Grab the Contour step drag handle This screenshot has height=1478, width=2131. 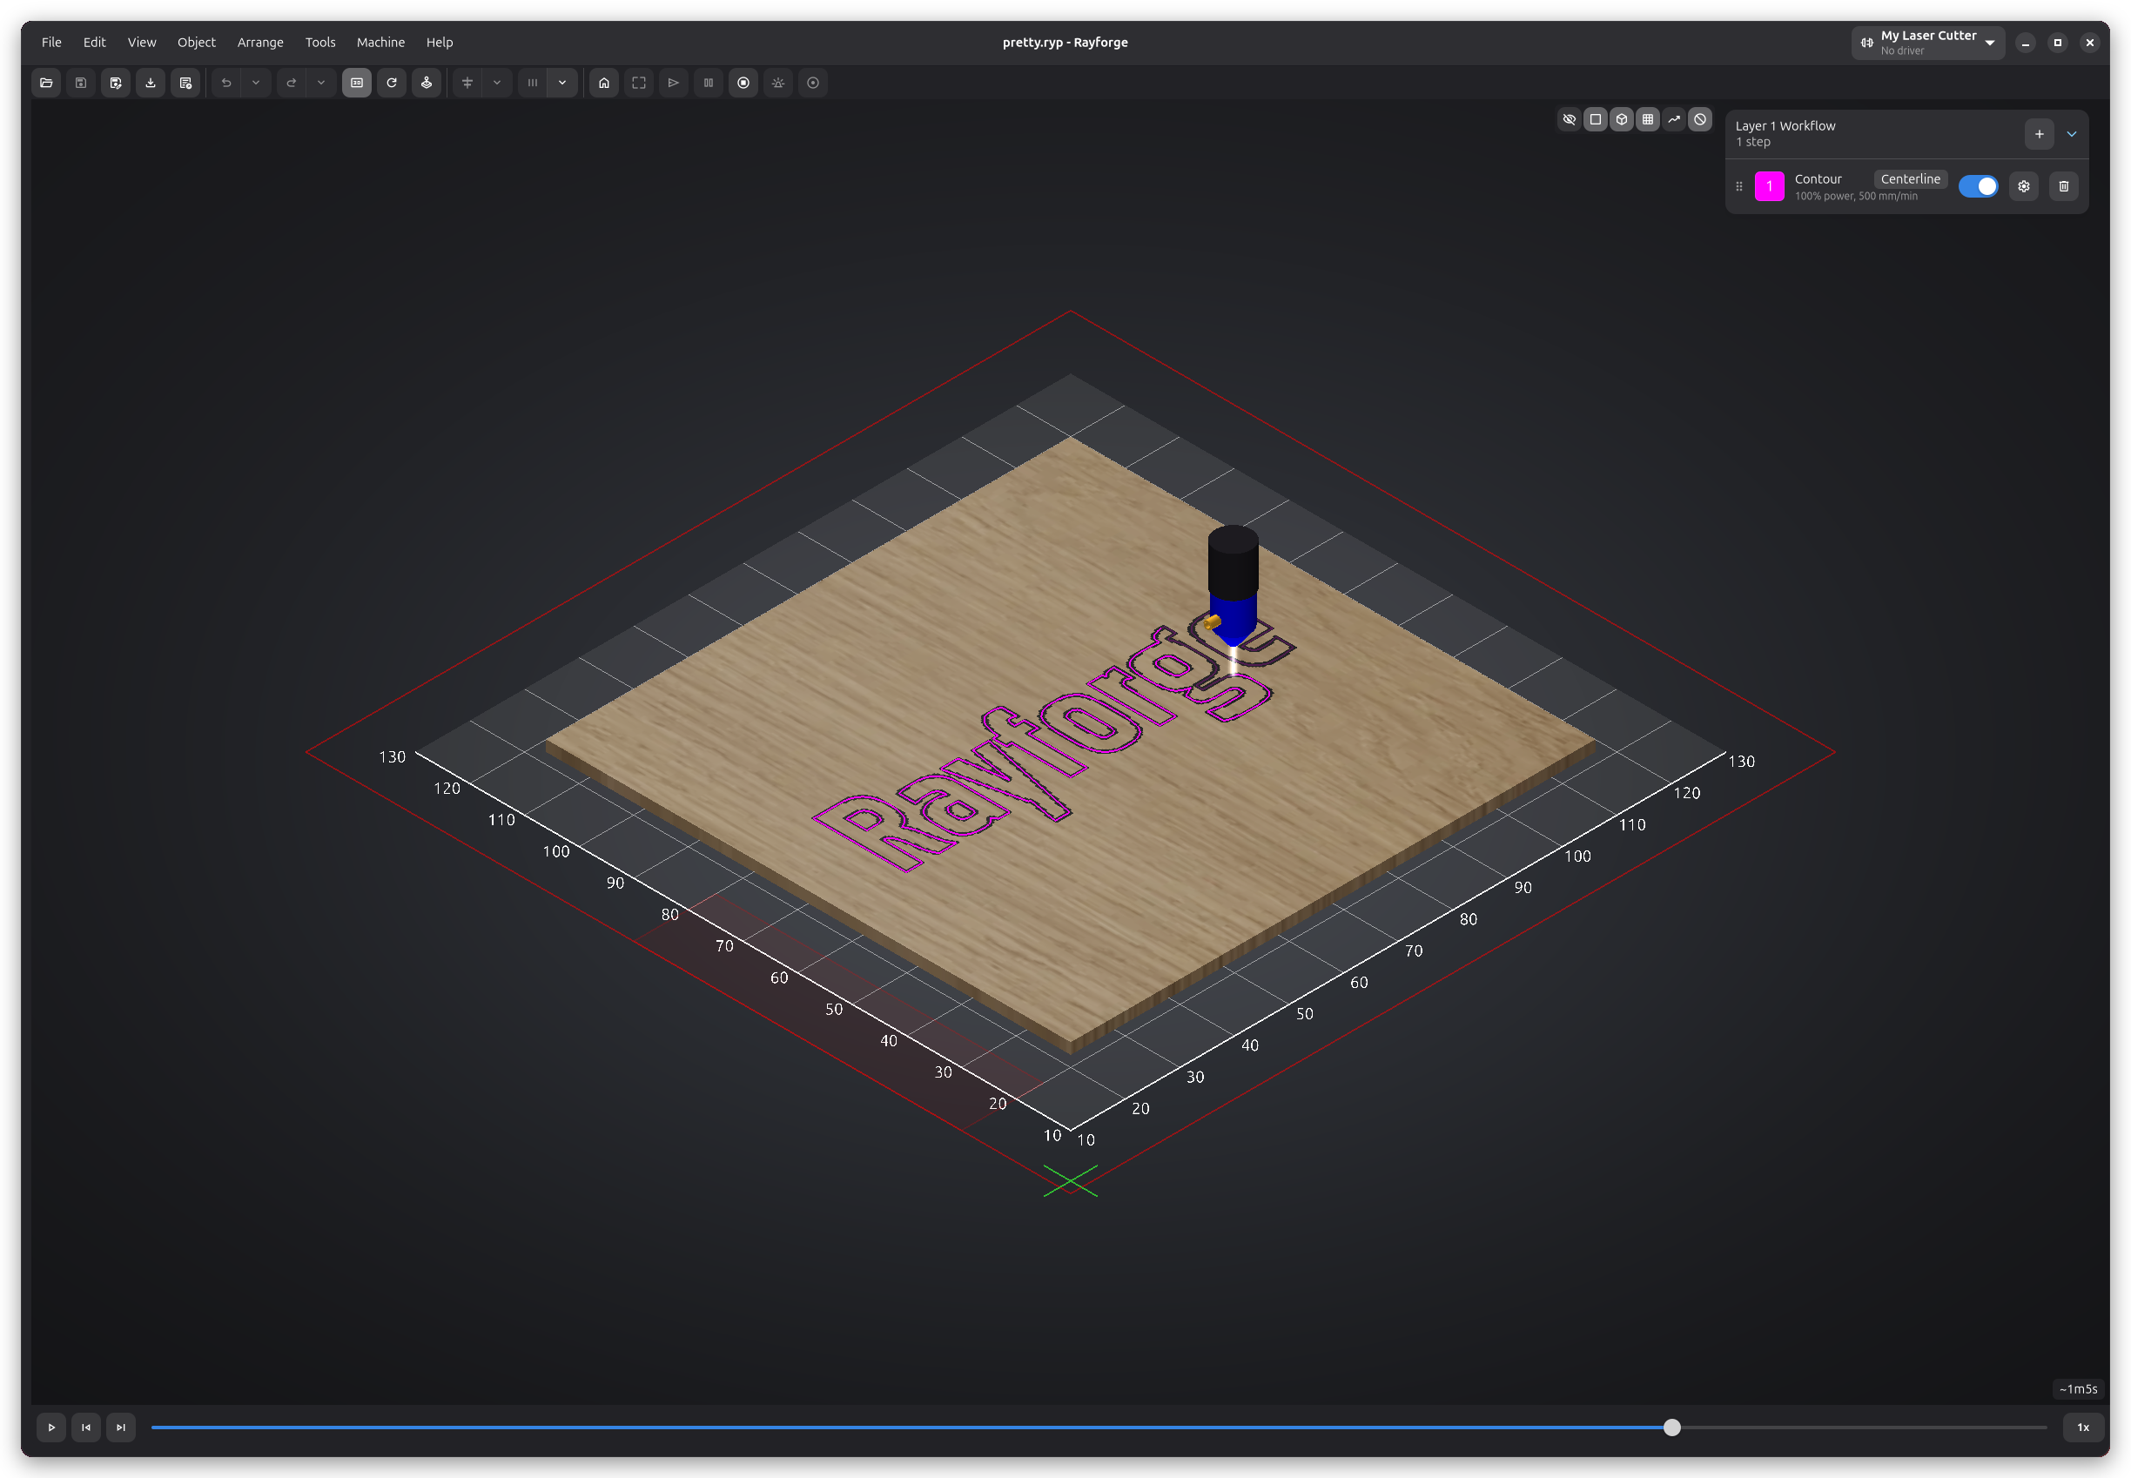[1738, 186]
